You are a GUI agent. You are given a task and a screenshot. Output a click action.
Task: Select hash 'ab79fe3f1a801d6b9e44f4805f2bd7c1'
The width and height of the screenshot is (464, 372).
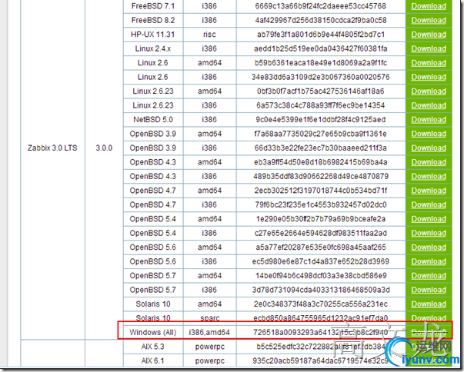[320, 35]
